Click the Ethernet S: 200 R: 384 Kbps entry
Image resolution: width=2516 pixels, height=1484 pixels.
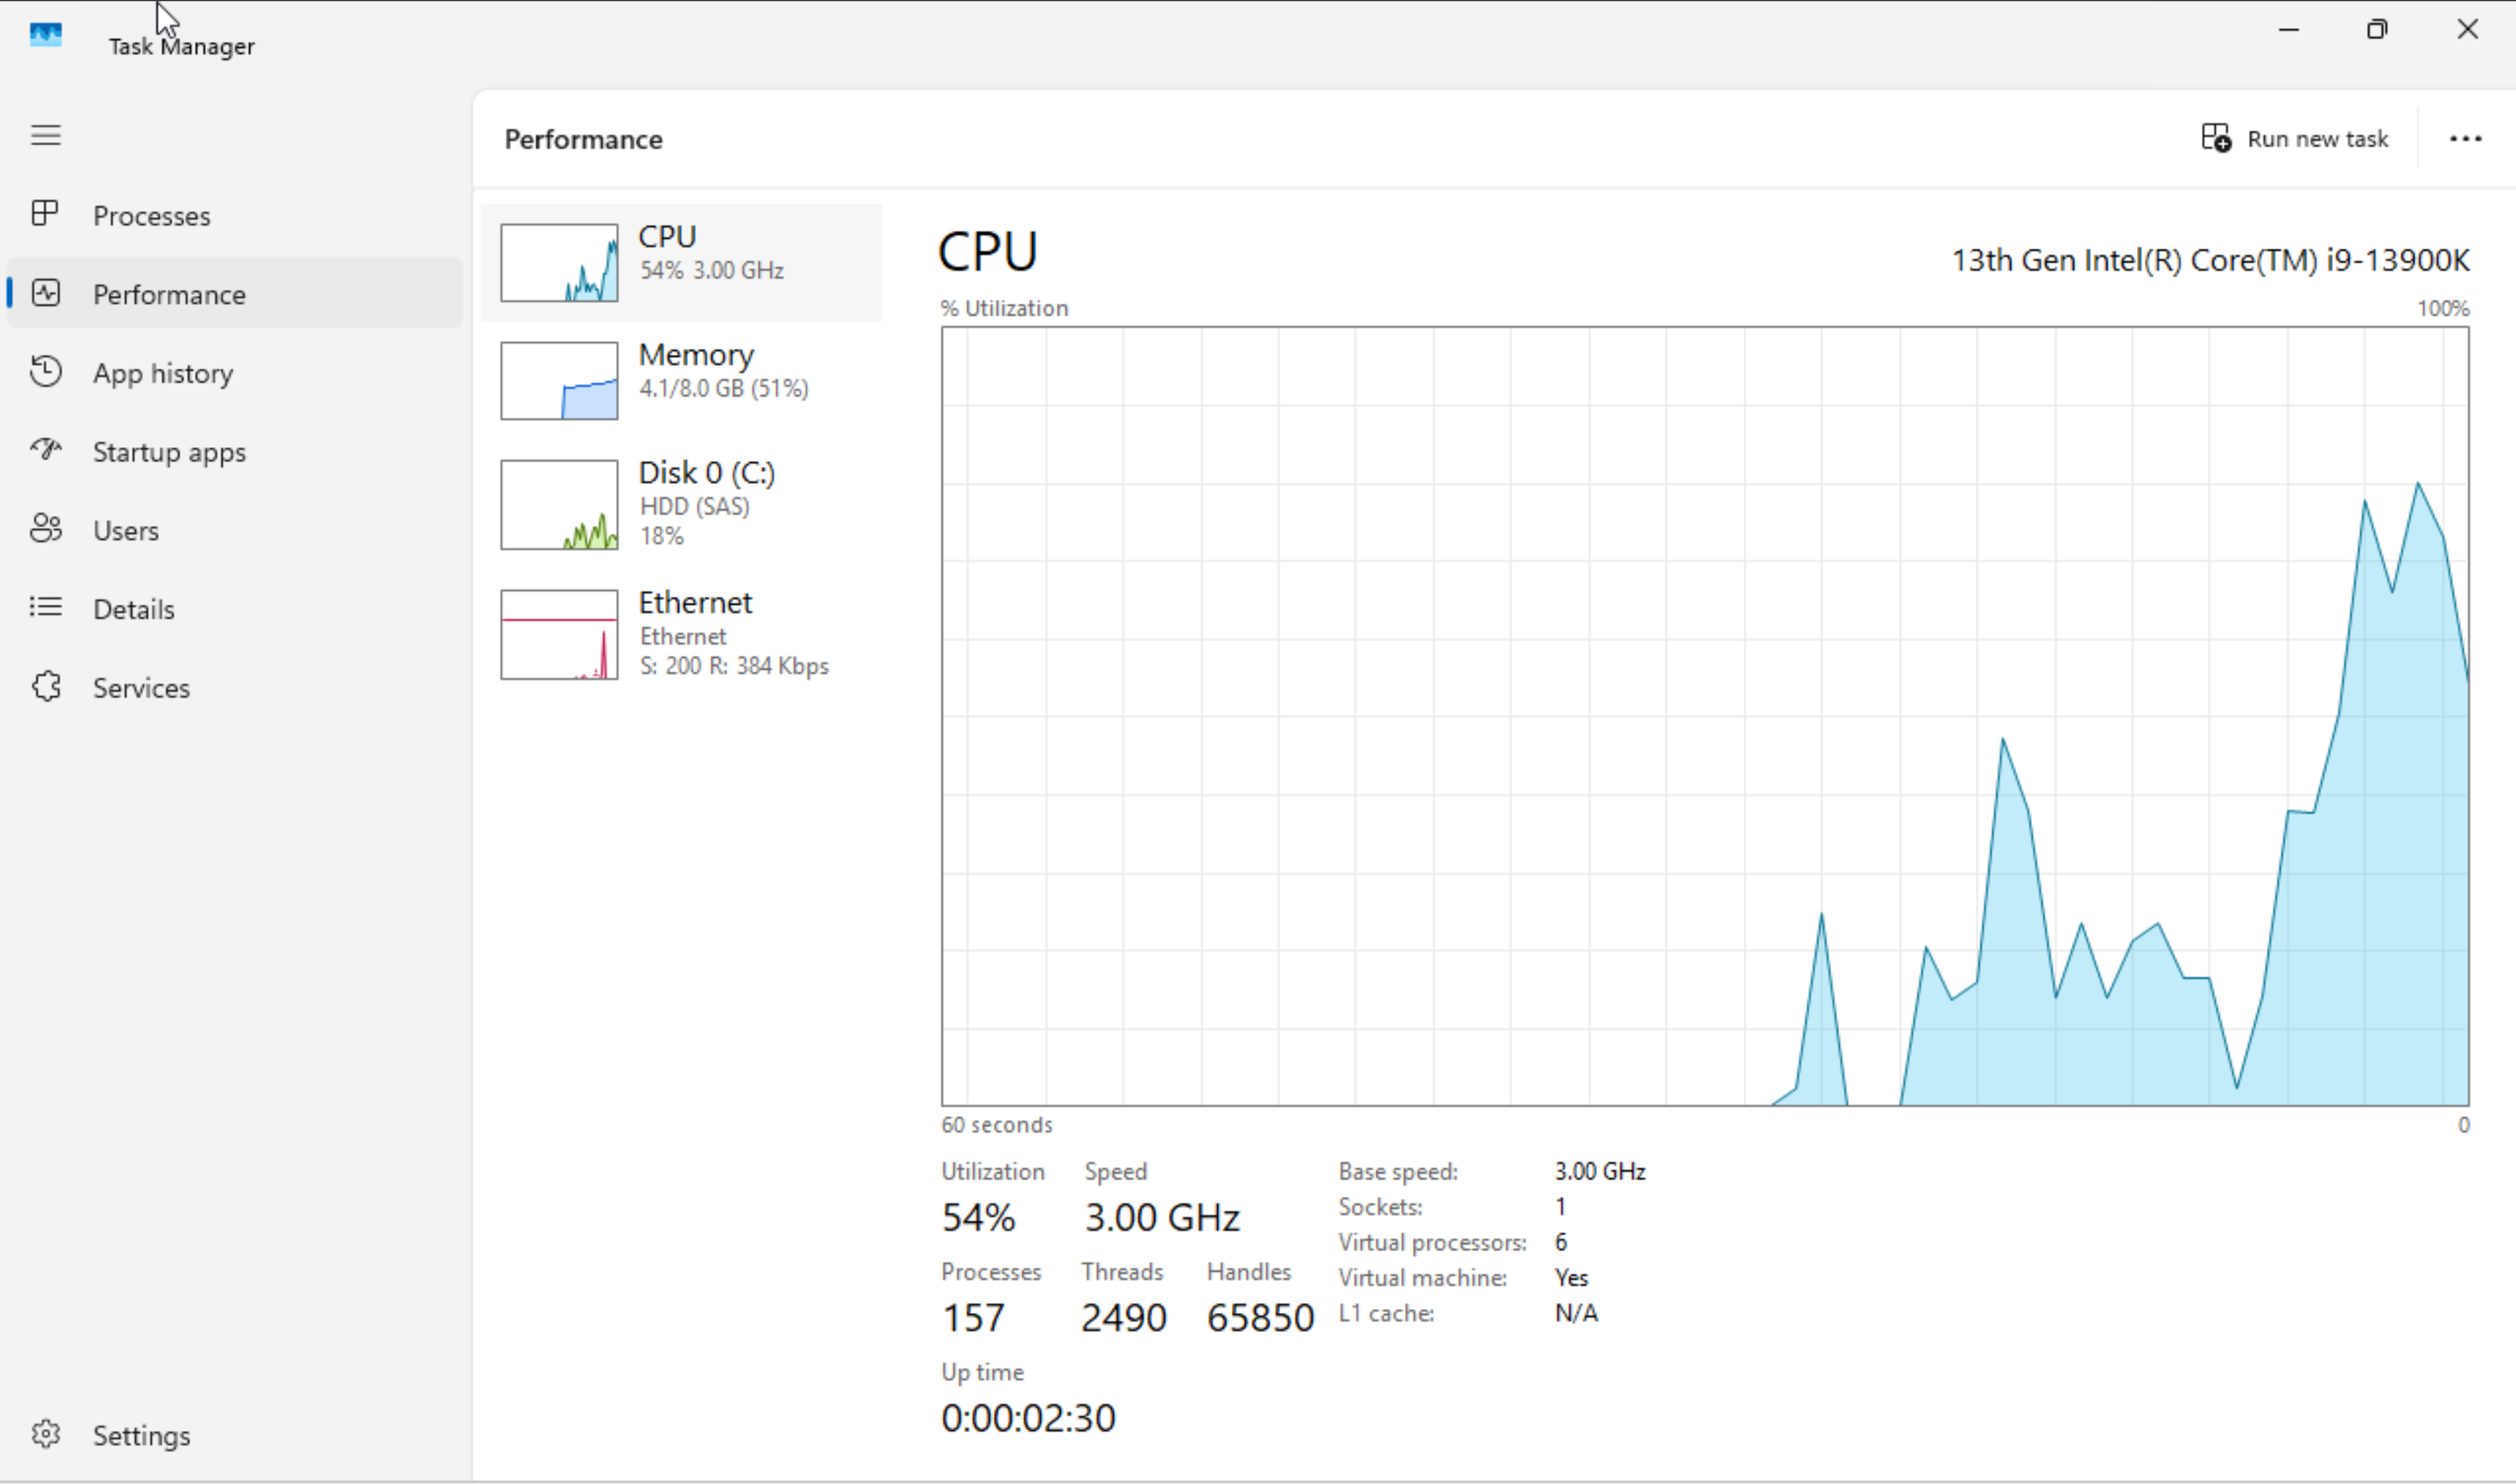[x=681, y=635]
